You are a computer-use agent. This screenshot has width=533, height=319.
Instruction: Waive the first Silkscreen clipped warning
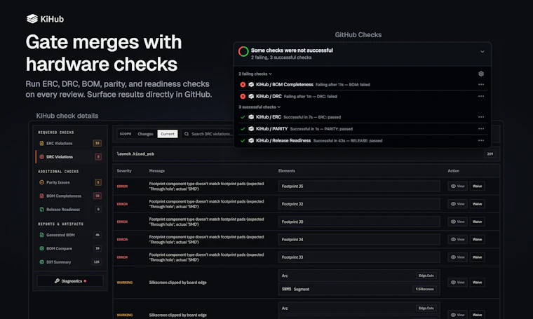point(477,283)
